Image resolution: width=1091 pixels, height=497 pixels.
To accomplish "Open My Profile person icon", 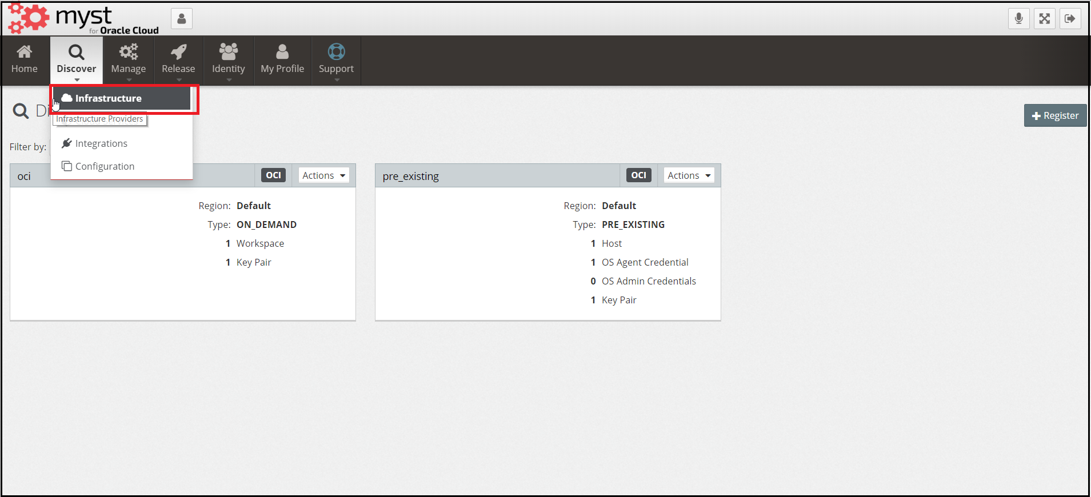I will point(282,53).
